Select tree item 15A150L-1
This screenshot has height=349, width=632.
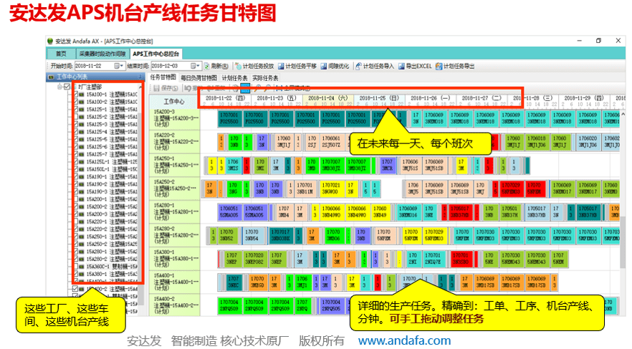[x=112, y=169]
